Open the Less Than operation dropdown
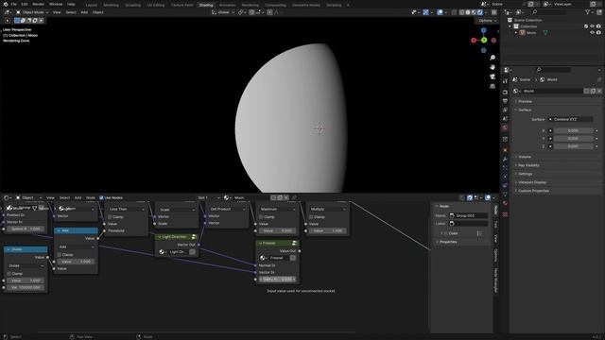 [x=126, y=209]
